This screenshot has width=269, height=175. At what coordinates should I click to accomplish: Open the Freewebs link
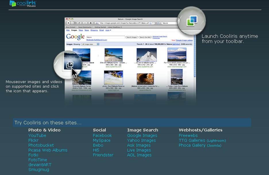pos(188,135)
